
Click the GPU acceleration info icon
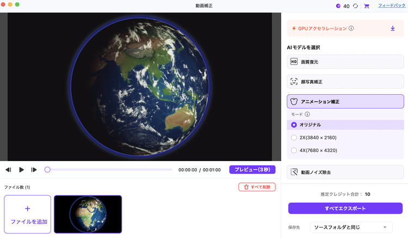click(351, 28)
